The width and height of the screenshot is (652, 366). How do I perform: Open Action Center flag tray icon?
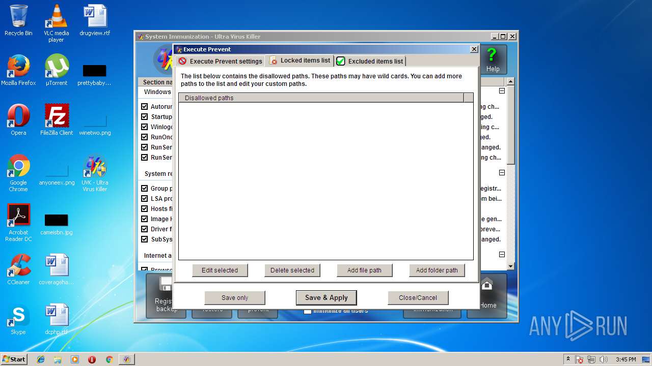pyautogui.click(x=580, y=359)
